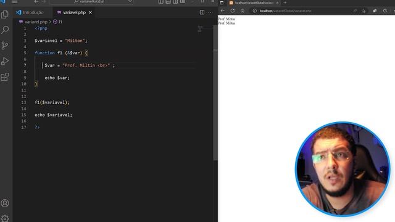Open a new browser tab
This screenshot has height=222, width=395.
[285, 2]
